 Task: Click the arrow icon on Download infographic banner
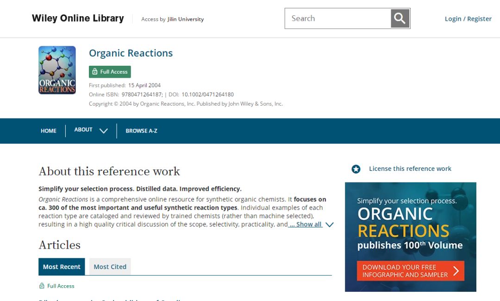456,271
